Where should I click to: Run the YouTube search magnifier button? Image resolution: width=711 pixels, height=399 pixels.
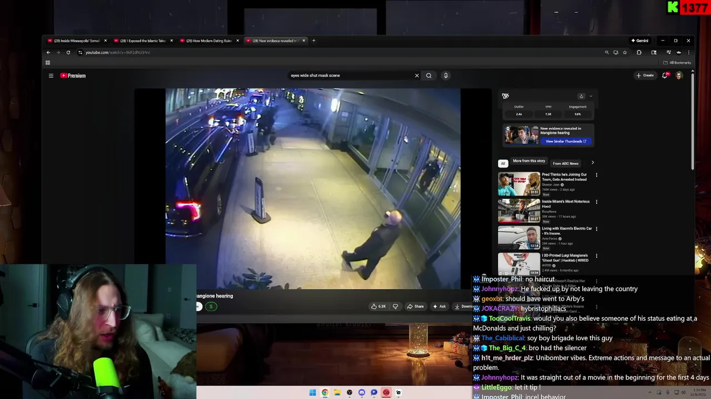[x=429, y=75]
